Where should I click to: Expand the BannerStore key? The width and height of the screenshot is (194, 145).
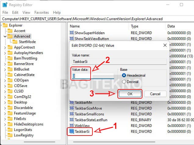coord(5,64)
